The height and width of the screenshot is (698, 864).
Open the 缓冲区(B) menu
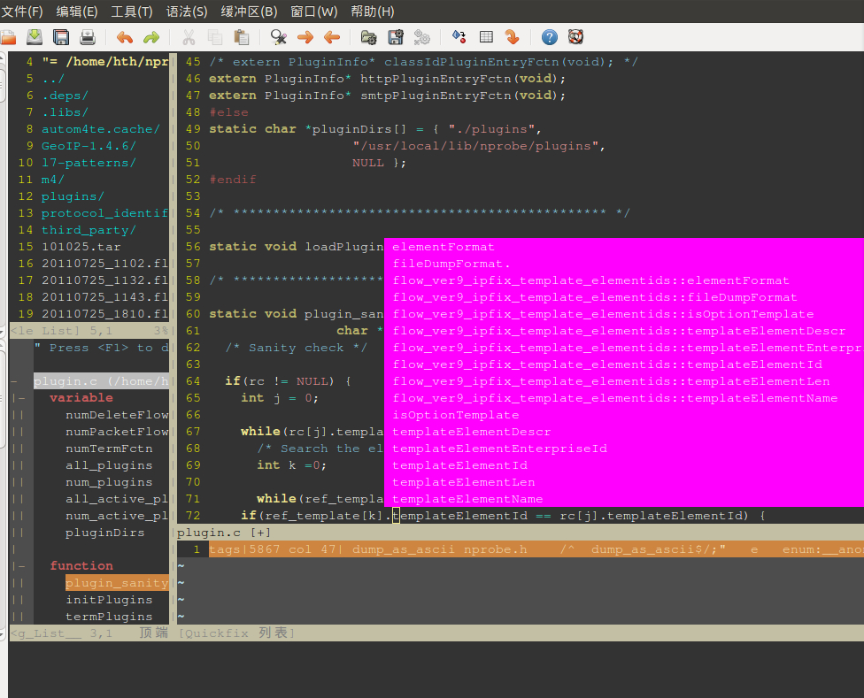pos(249,12)
